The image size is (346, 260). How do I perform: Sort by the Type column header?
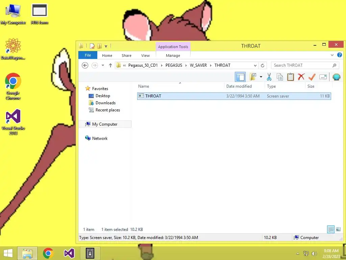(271, 86)
